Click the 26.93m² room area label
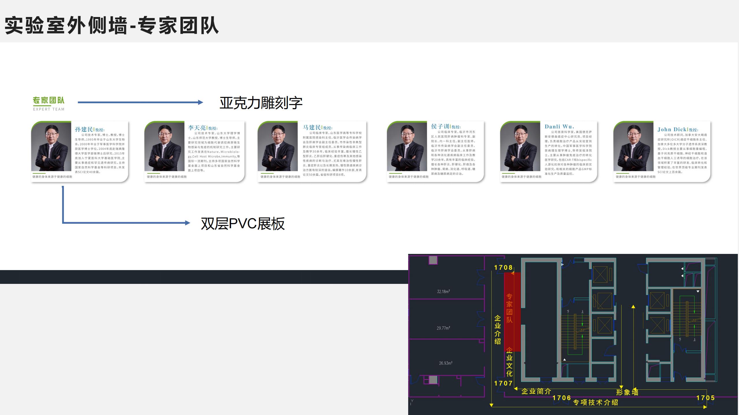 (x=445, y=363)
